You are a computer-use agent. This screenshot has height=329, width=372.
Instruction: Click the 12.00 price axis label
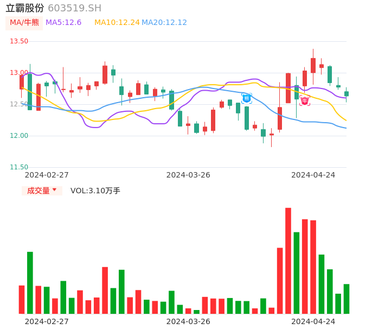[19, 136]
